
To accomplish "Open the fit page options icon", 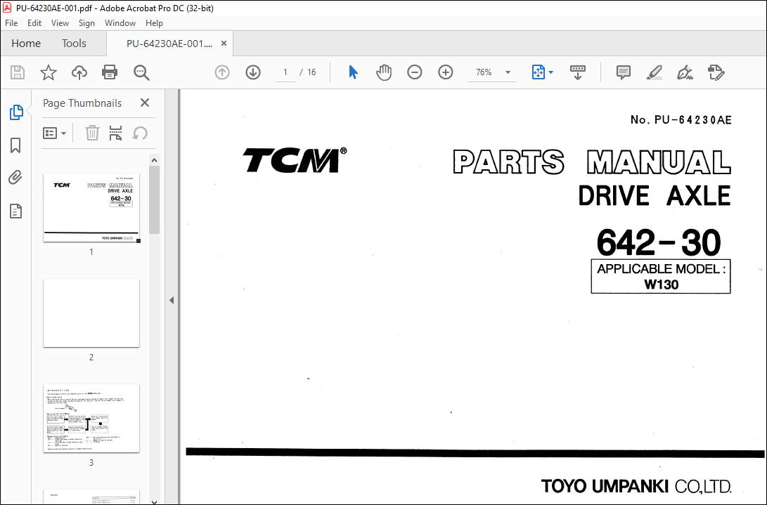I will click(538, 72).
